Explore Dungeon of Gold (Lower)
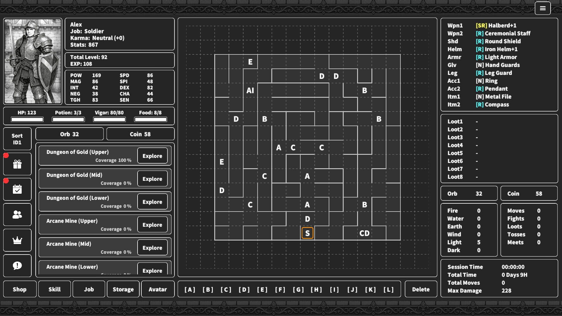This screenshot has height=316, width=562. coord(152,202)
